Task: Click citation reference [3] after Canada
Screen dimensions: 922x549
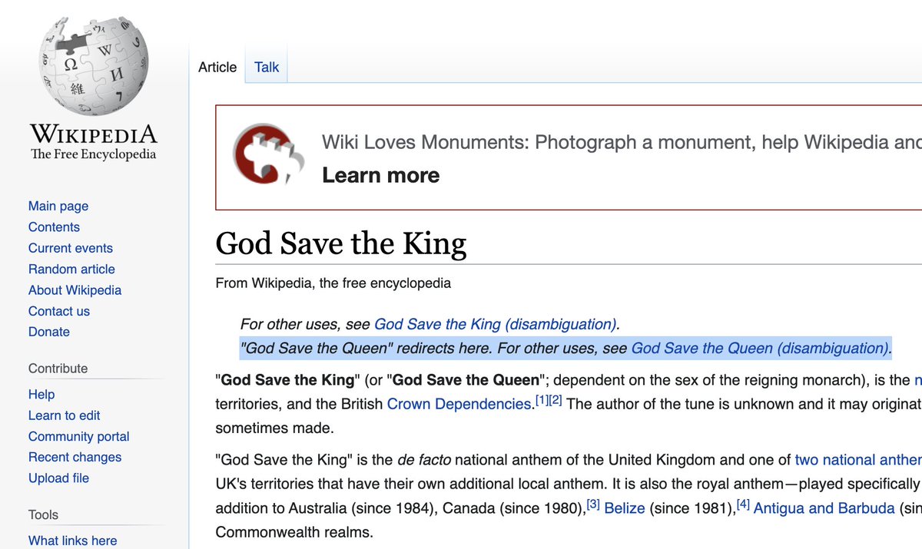Action: 593,504
